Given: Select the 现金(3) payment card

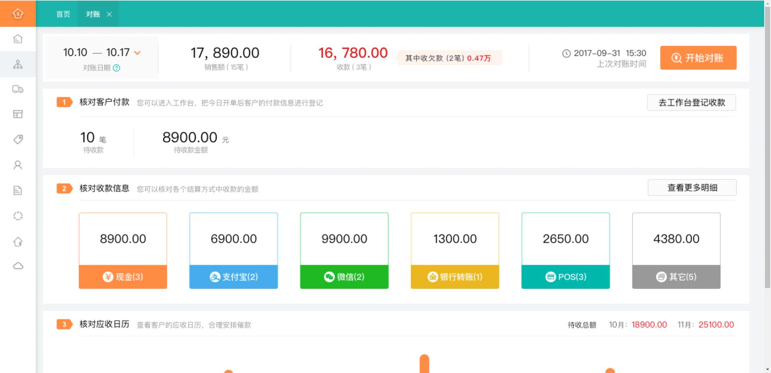Looking at the screenshot, I should [x=123, y=251].
